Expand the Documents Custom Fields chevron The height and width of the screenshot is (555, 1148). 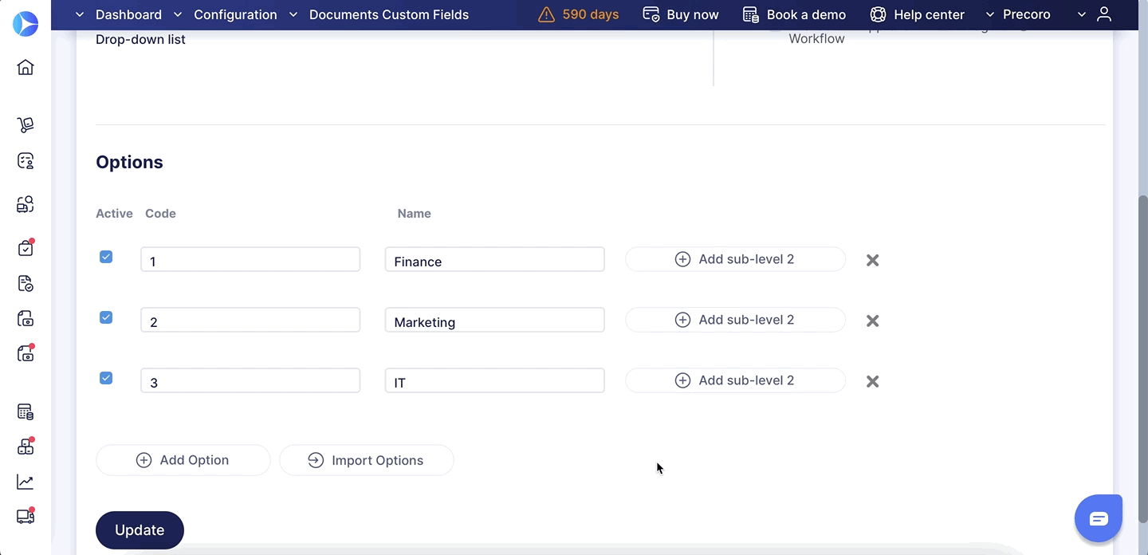(293, 14)
